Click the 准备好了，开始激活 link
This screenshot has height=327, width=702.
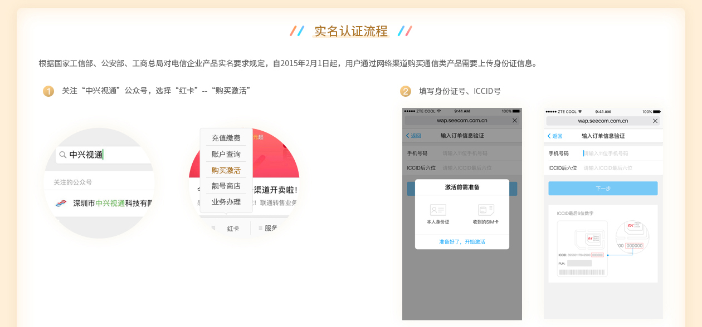click(x=462, y=242)
